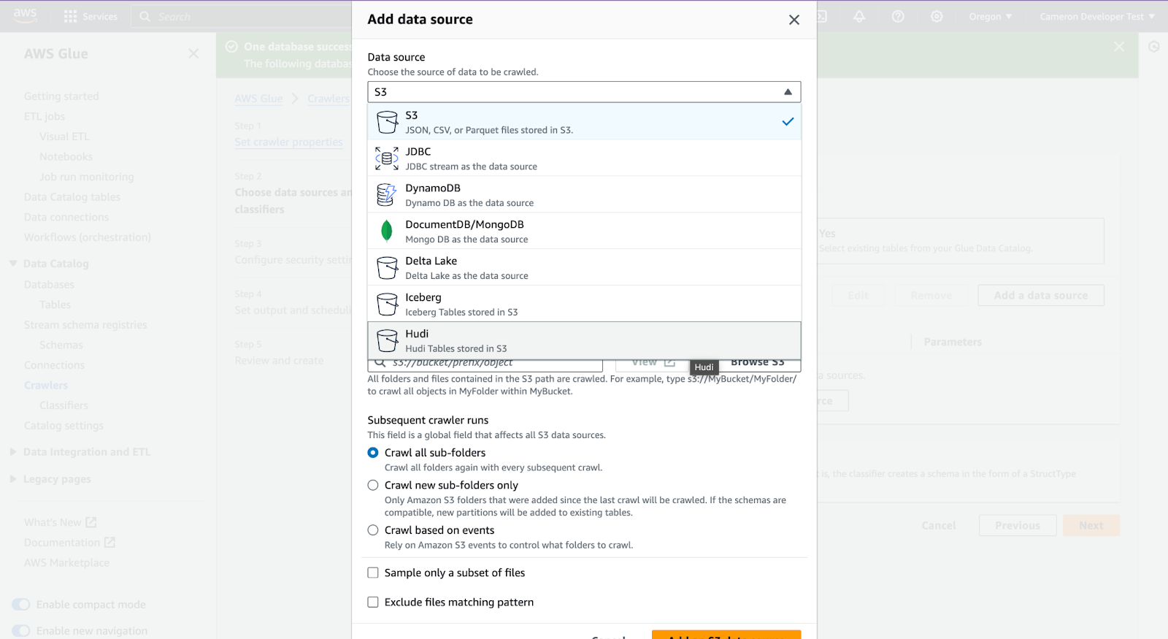Click the Iceberg bucket icon
Image resolution: width=1168 pixels, height=639 pixels.
coord(387,305)
